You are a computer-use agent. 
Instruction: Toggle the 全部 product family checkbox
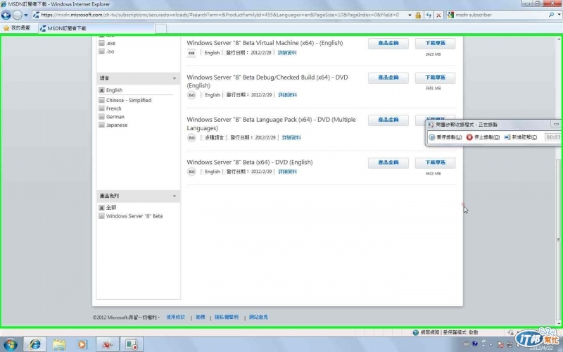tap(101, 208)
